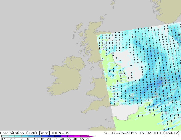Click the '[mm]' unit label
Image resolution: width=181 pixels, height=140 pixels.
tap(45, 133)
